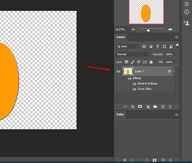Lock image pixels brush icon
Screen dimensions: 192x163
[x=133, y=62]
